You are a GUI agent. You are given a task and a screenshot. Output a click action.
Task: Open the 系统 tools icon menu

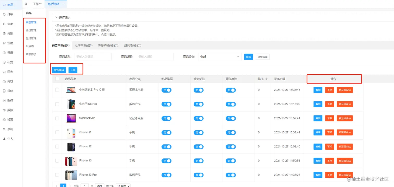4,129
